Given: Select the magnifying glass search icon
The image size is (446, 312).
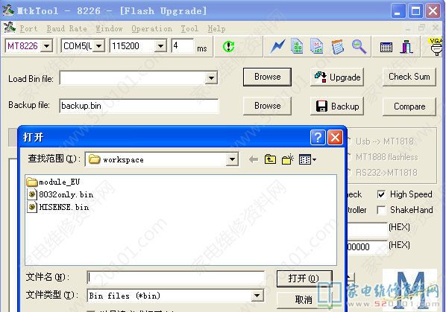Looking at the screenshot, I should coord(359,47).
